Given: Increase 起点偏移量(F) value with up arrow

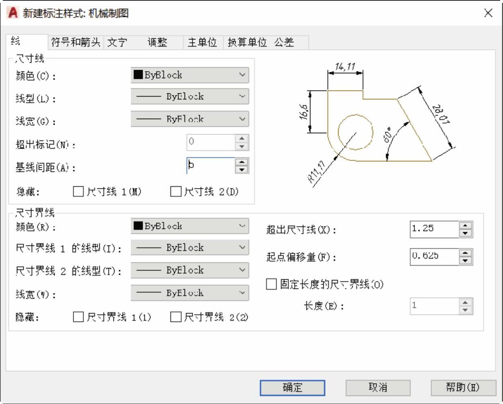Looking at the screenshot, I should [x=466, y=253].
